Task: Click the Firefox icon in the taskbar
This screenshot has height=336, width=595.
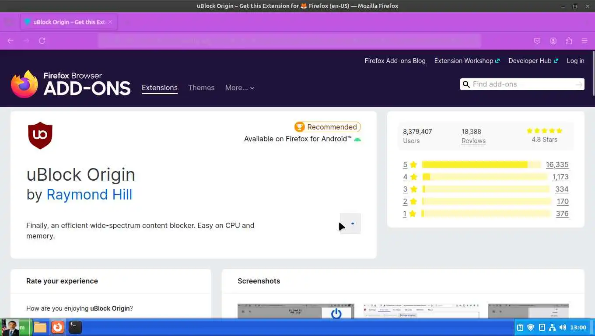Action: [x=58, y=327]
